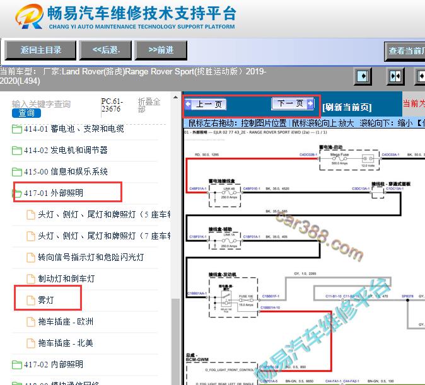This screenshot has height=385, width=425.
Task: Refresh via the 刷新当前页 link
Action: [x=347, y=107]
